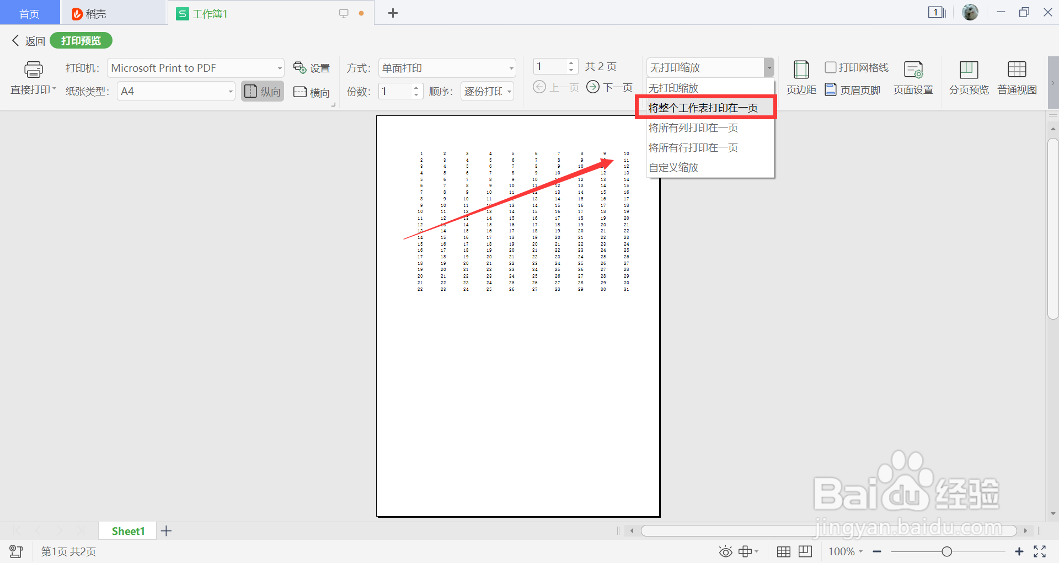Click the horizontal scrollbar track
The height and width of the screenshot is (563, 1059).
828,530
